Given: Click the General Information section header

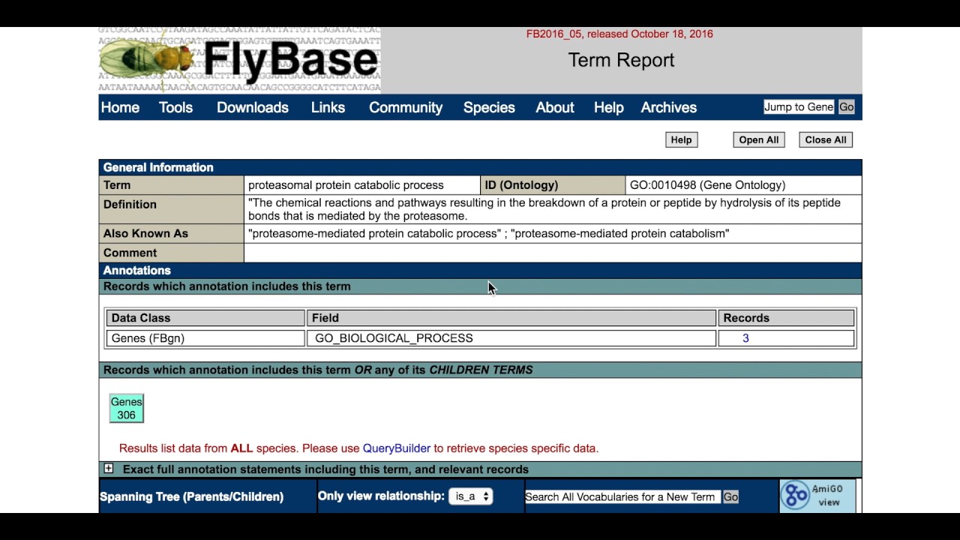Looking at the screenshot, I should click(x=480, y=167).
